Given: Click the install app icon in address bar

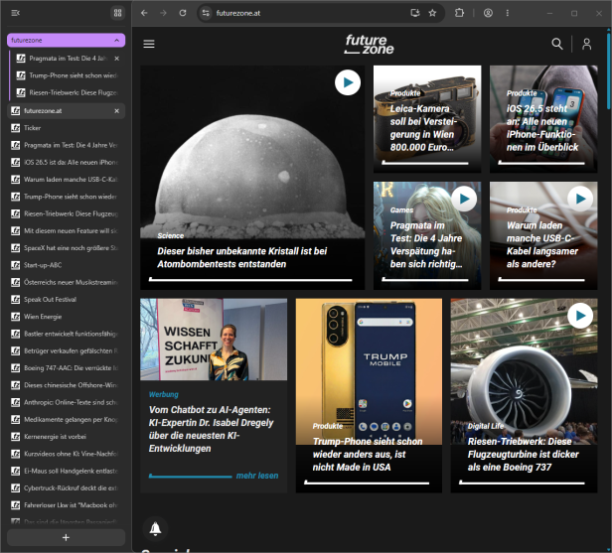Looking at the screenshot, I should (415, 13).
